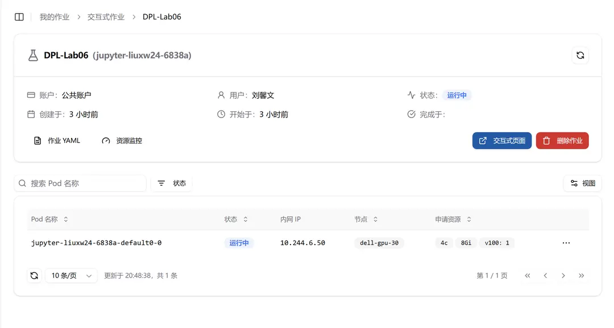Open the 状态 filter dropdown
The height and width of the screenshot is (328, 614).
coord(172,183)
